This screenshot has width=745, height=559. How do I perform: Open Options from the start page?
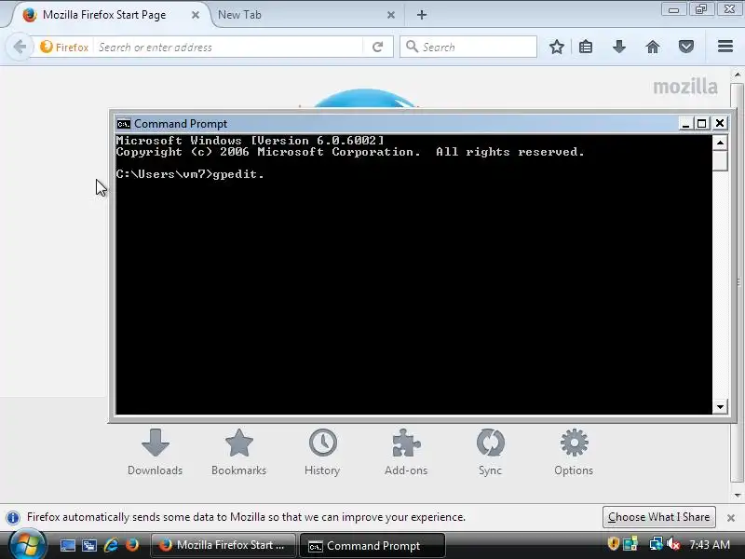(574, 452)
